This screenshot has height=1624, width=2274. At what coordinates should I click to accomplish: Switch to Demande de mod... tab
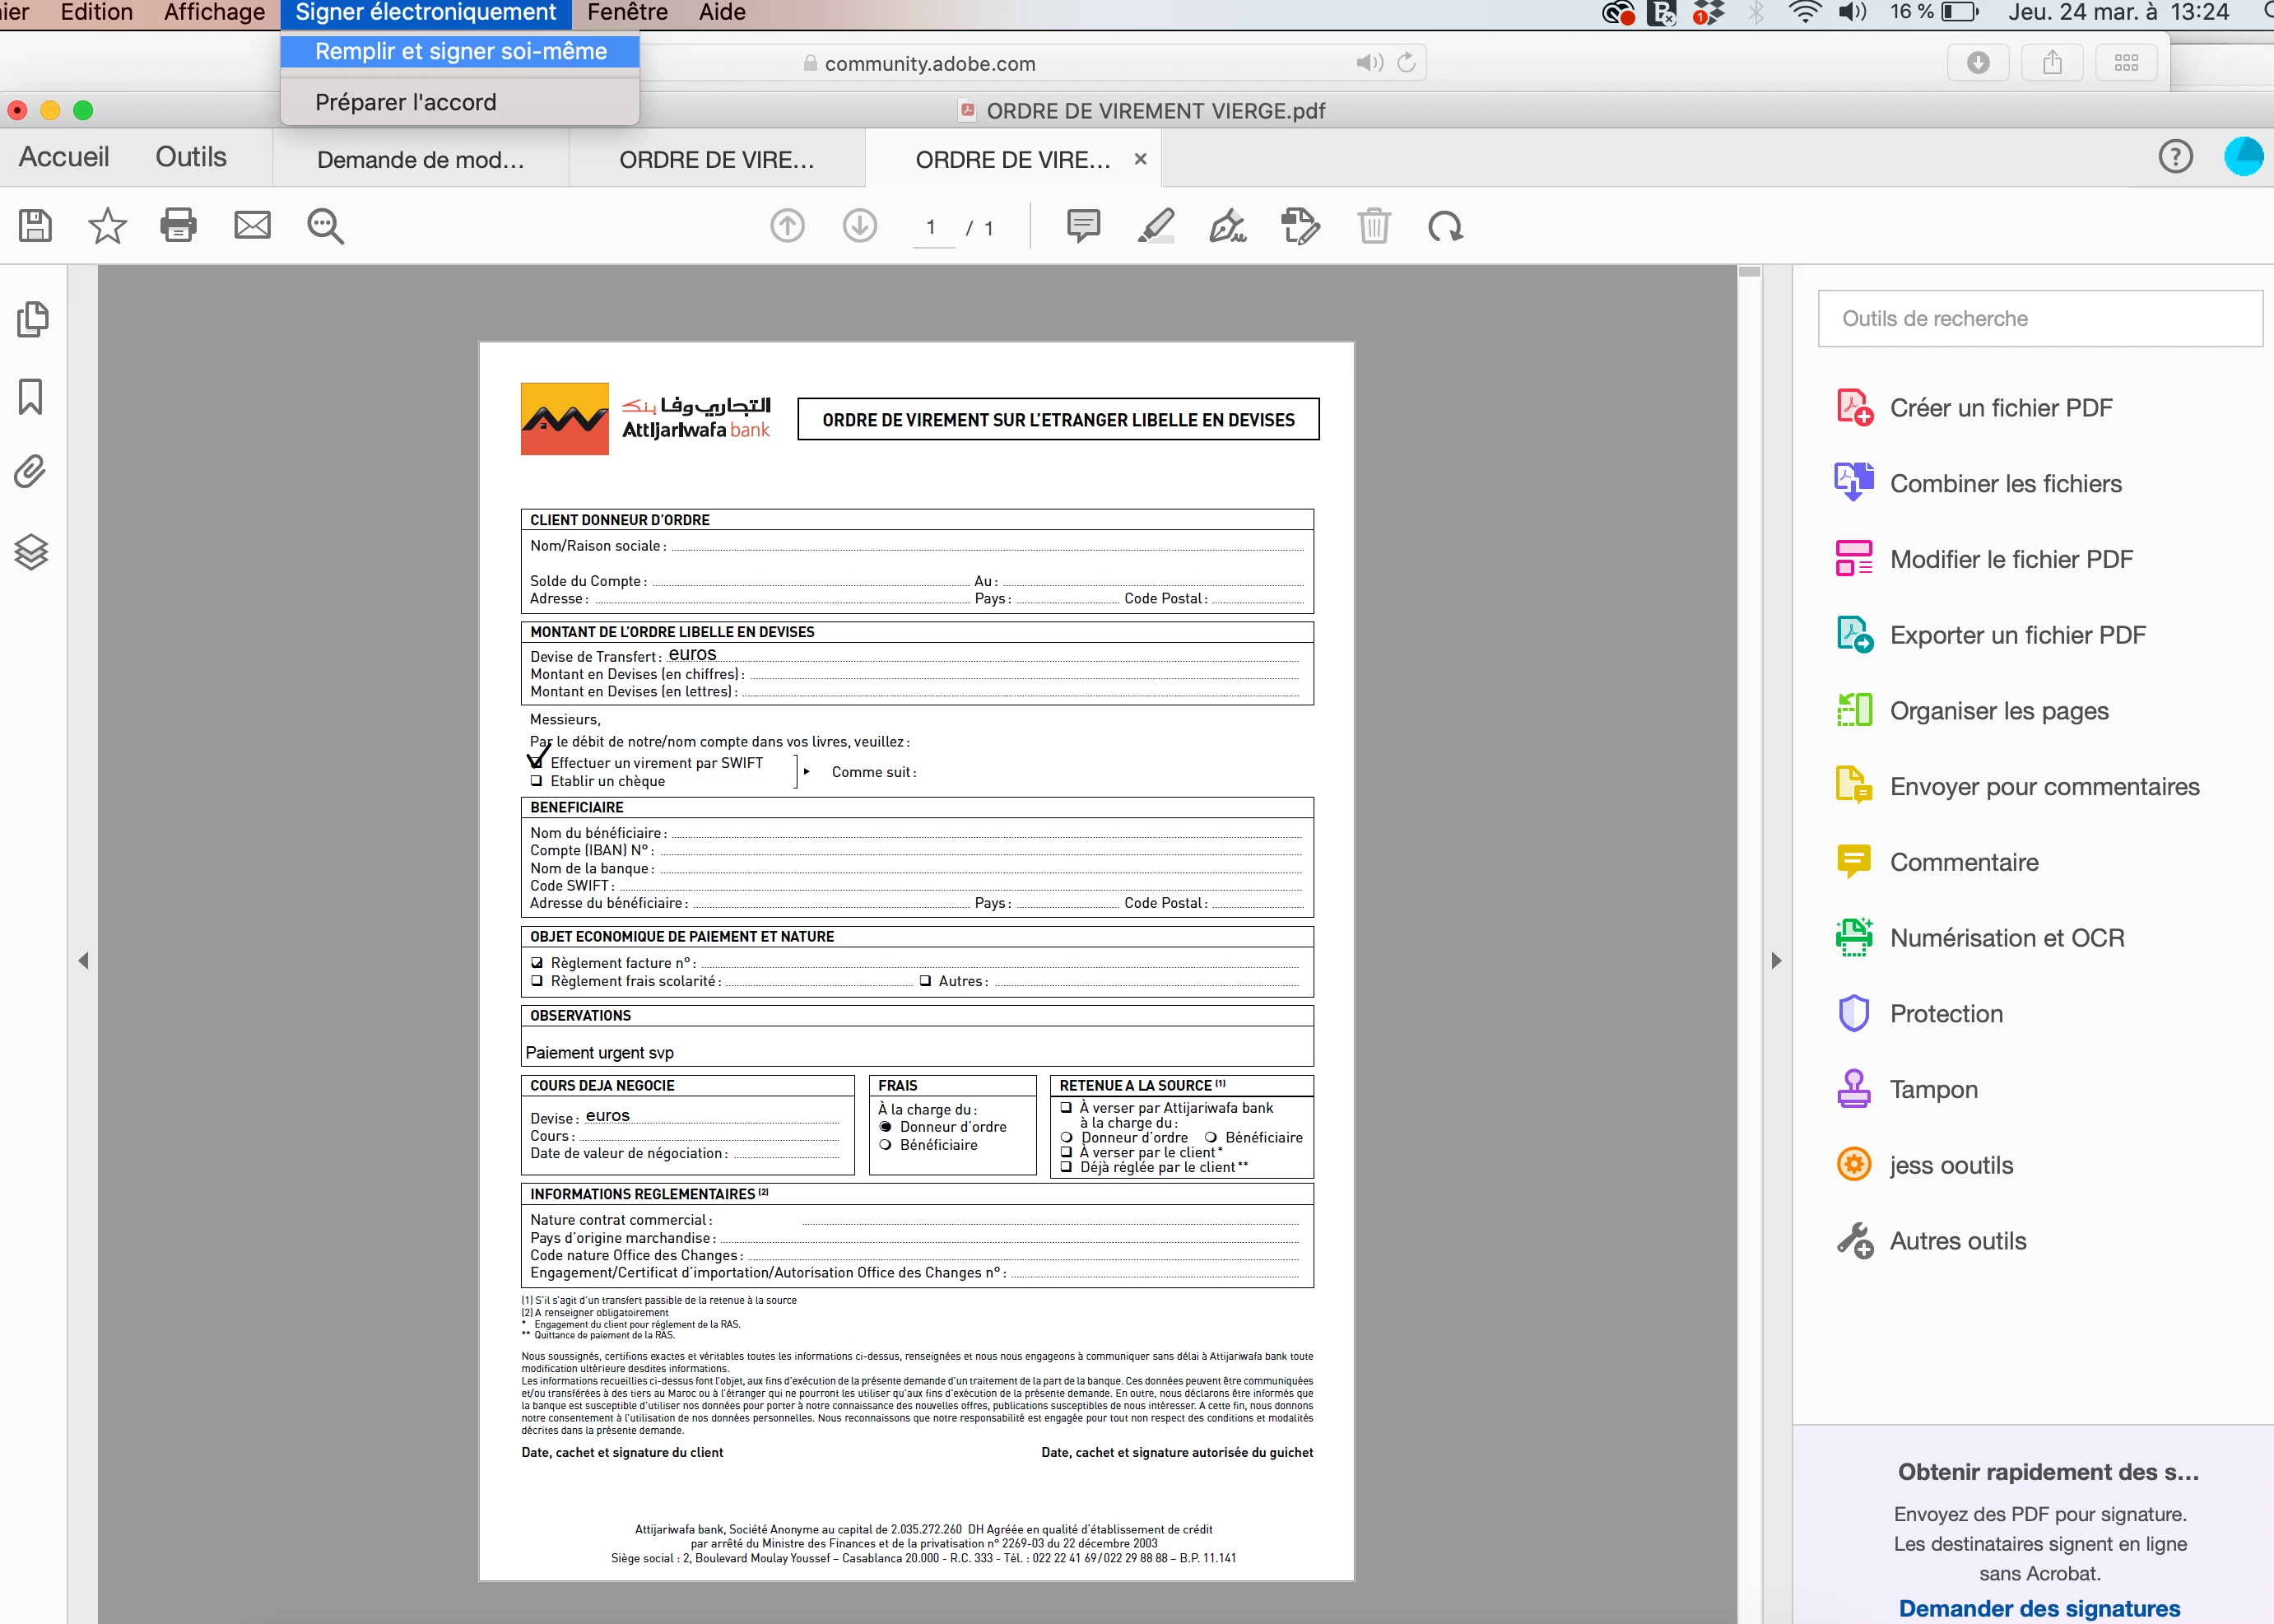pyautogui.click(x=420, y=160)
